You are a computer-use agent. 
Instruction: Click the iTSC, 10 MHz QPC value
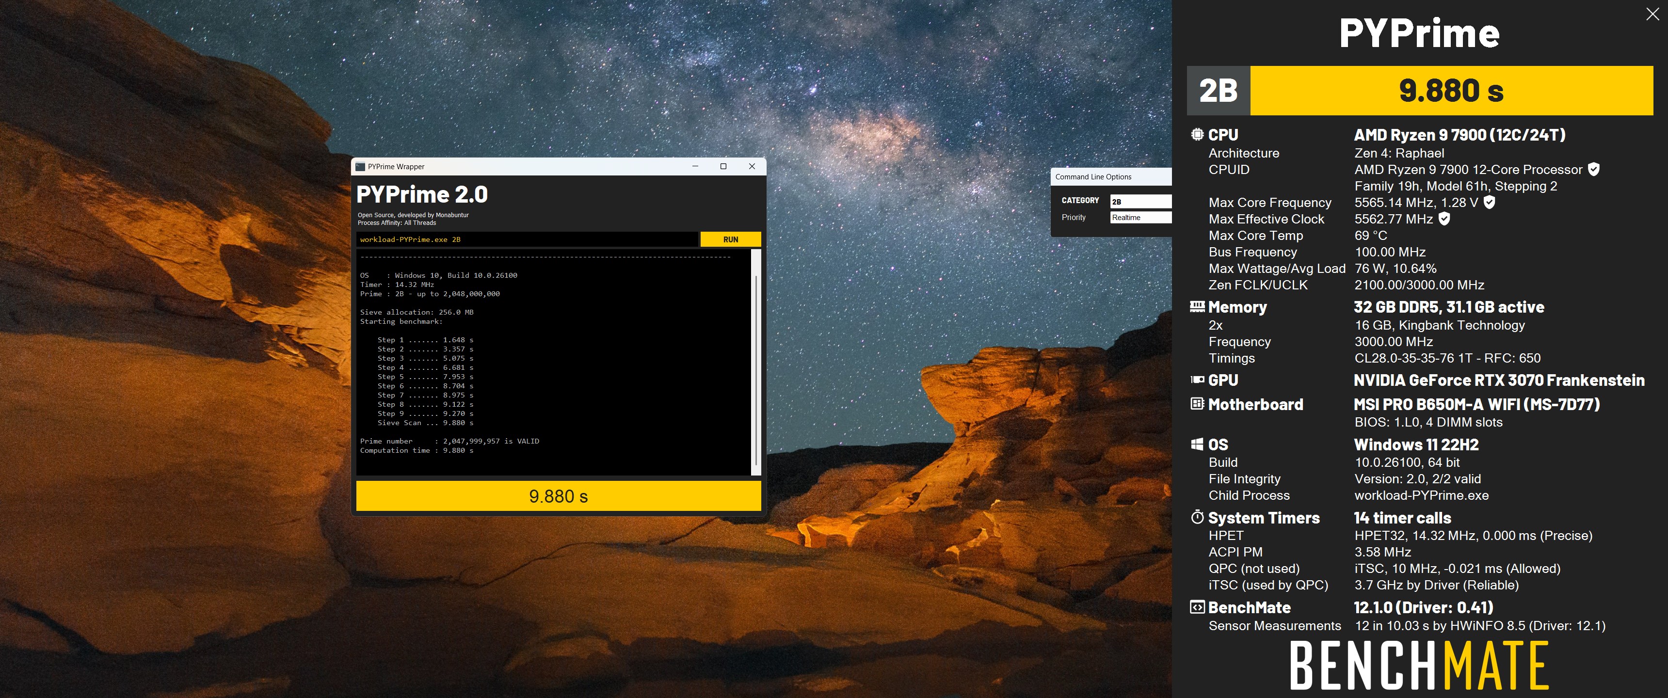coord(1457,569)
